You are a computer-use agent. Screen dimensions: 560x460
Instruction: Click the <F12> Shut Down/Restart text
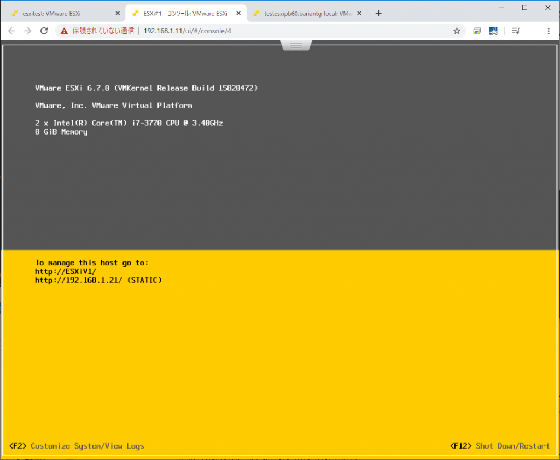[x=500, y=446]
